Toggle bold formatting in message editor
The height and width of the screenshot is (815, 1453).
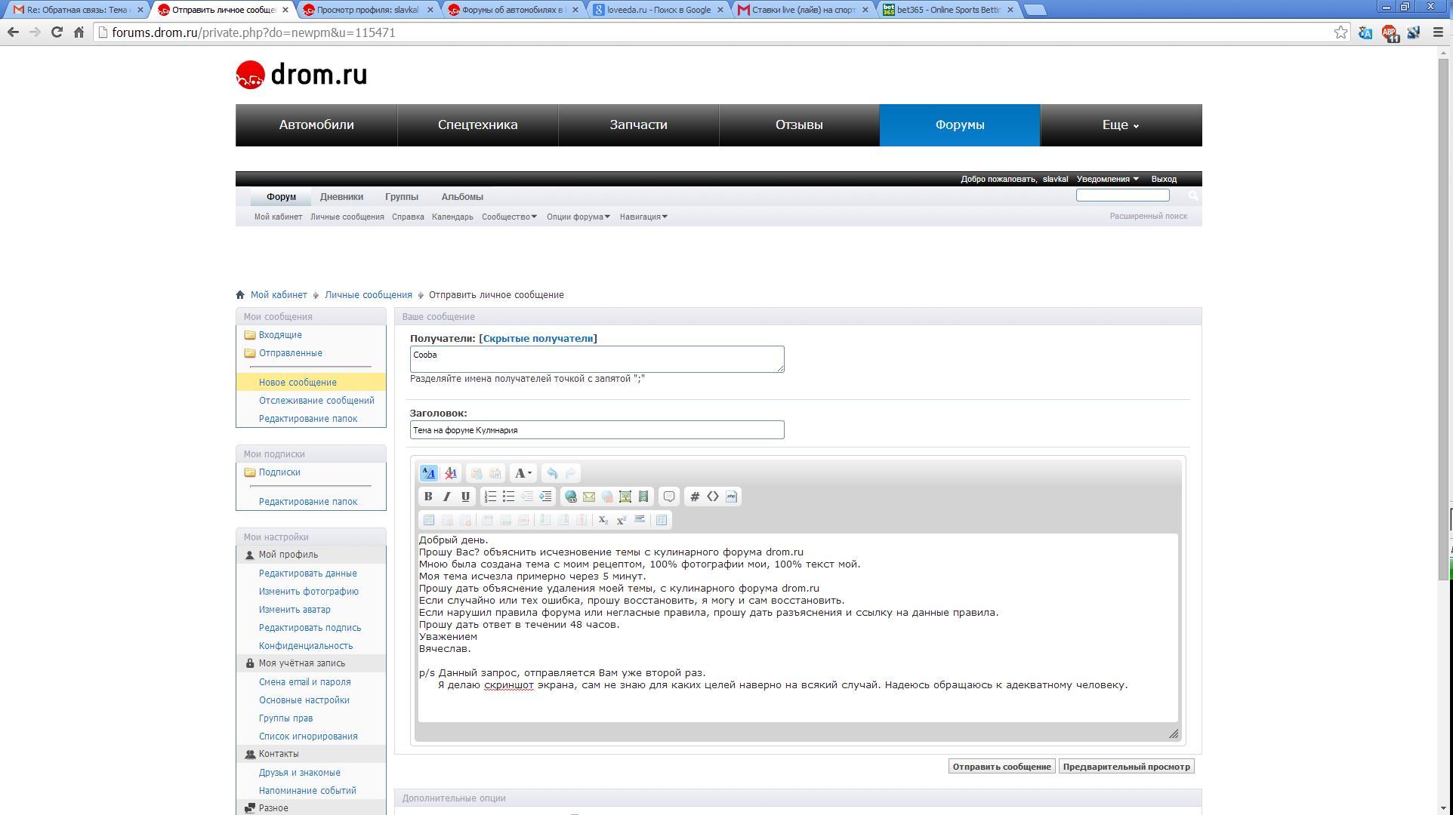[428, 497]
